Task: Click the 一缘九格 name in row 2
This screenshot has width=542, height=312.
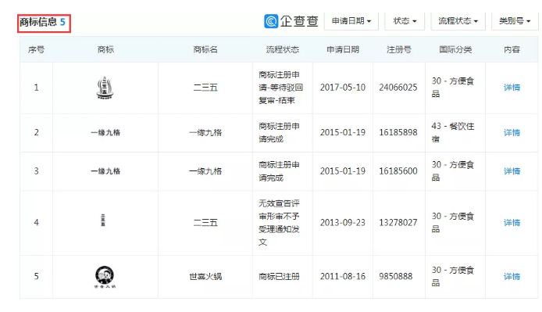Action: coord(205,133)
